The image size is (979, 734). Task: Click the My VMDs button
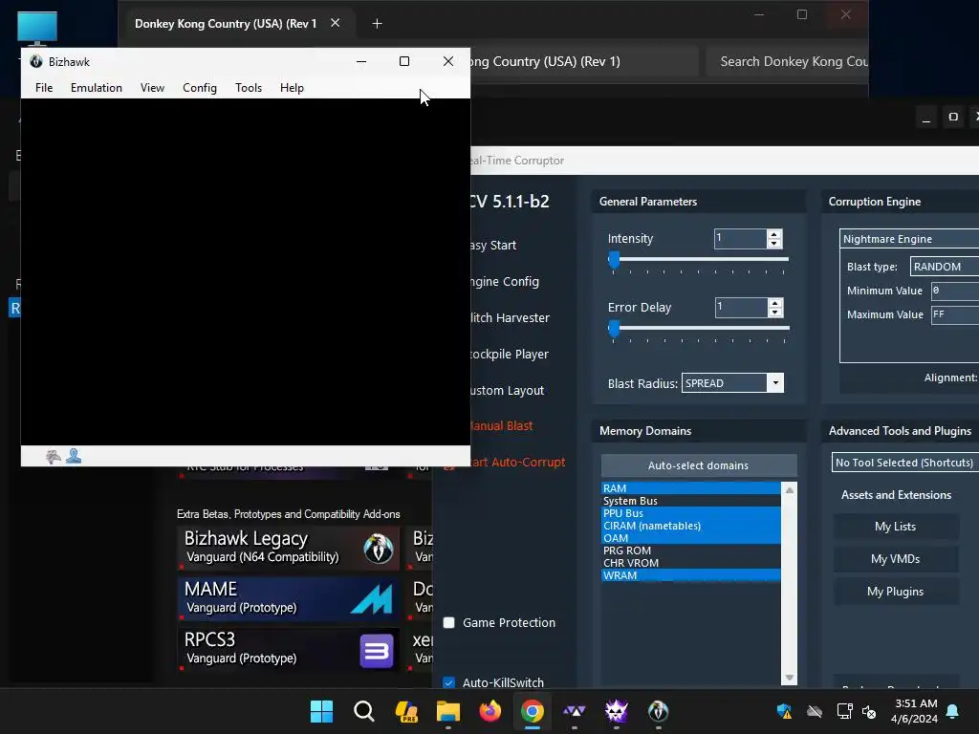tap(895, 559)
